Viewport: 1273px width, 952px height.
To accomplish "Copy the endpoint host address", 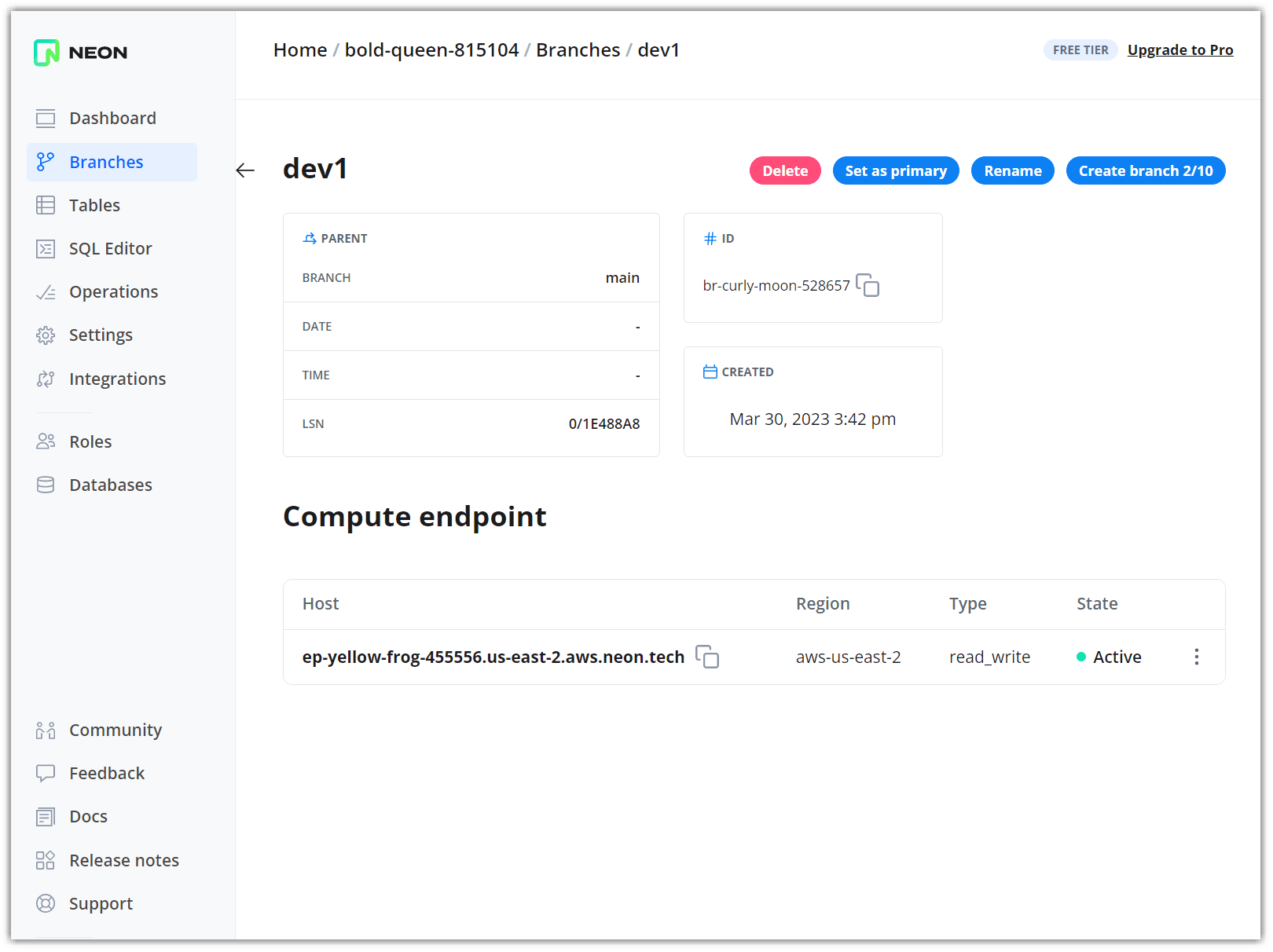I will (x=707, y=657).
